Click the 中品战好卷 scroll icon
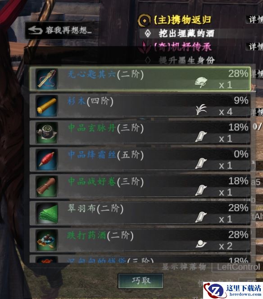 46,187
